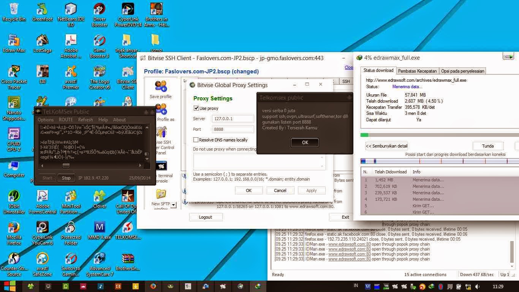The image size is (519, 292).
Task: Select SSH tab in Bitvise client
Action: (x=346, y=81)
